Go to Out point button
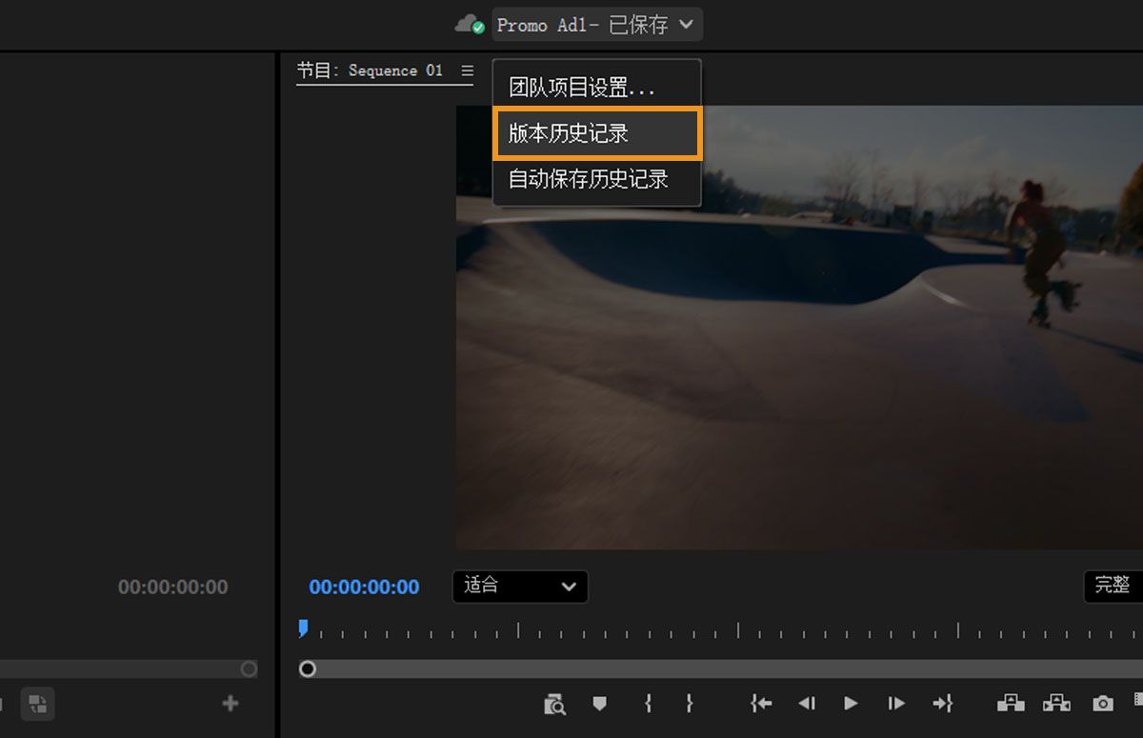The height and width of the screenshot is (738, 1143). pos(942,704)
